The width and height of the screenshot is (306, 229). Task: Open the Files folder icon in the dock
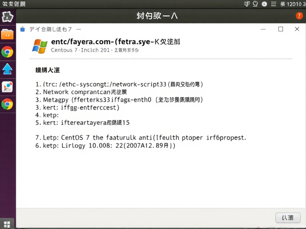(8, 34)
